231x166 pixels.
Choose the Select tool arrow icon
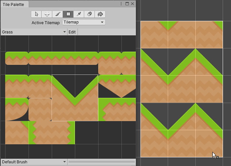[x=36, y=14]
